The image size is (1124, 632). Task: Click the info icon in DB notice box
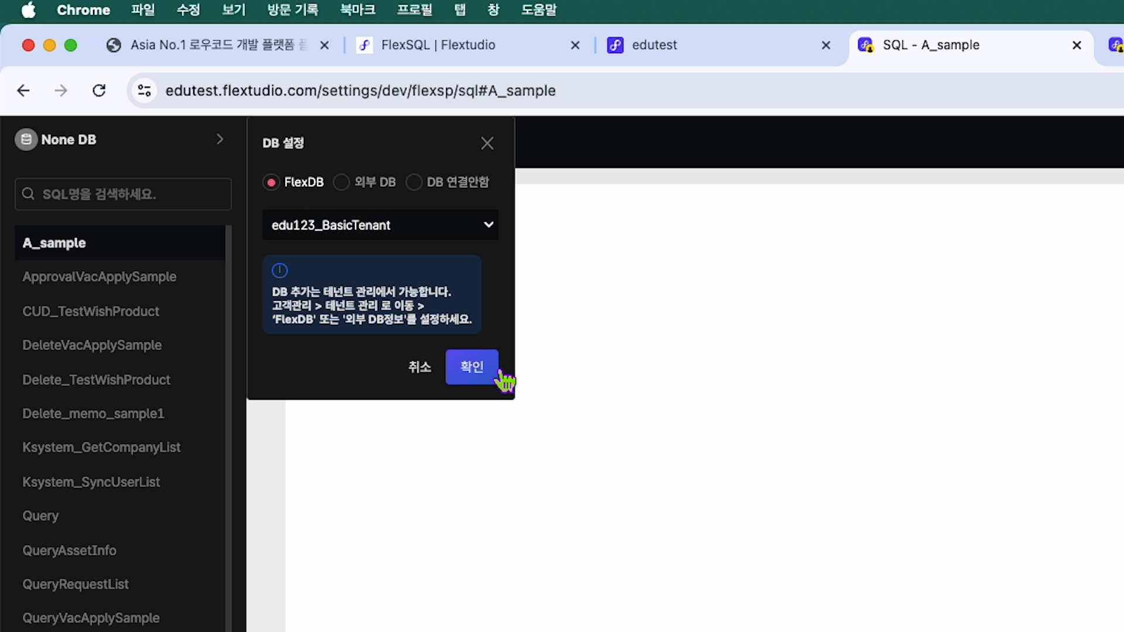[280, 270]
